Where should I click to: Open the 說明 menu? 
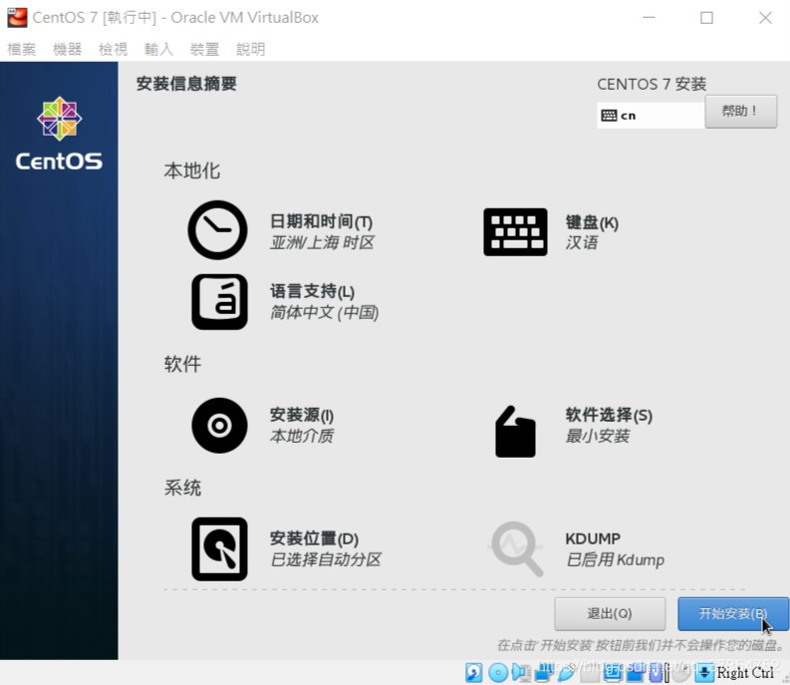point(251,49)
